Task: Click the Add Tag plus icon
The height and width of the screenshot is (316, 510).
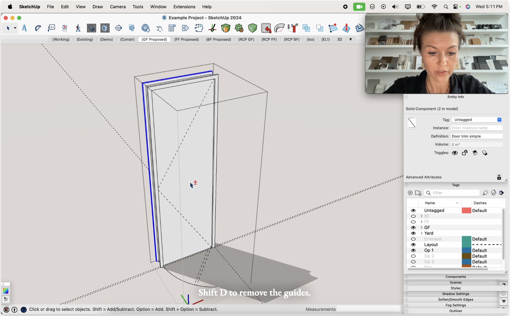Action: click(410, 193)
